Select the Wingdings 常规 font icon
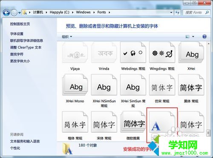Image resolution: width=213 pixels, height=158 pixels. 162,52
